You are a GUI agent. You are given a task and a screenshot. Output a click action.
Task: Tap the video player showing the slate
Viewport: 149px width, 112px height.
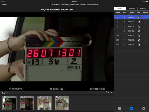[57, 49]
